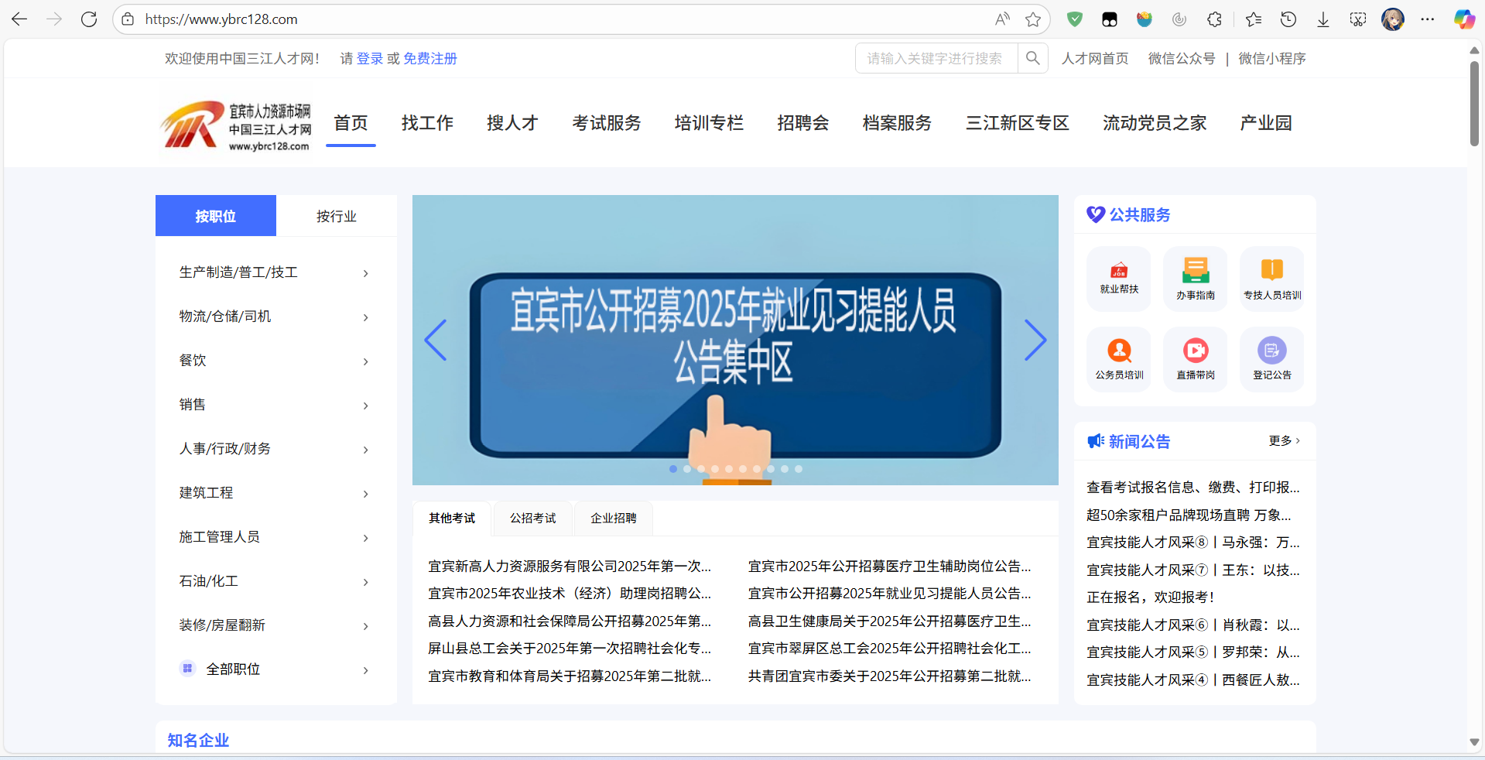
Task: Click the 免费注册 link
Action: coord(430,58)
